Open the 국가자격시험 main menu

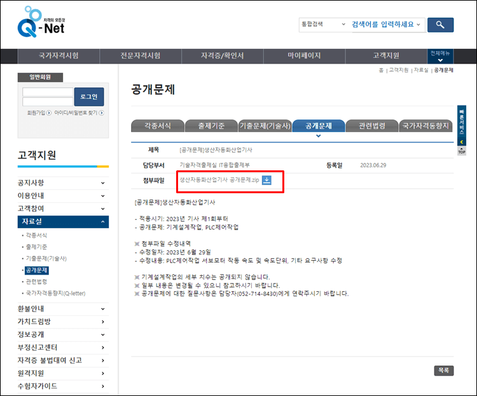(59, 56)
